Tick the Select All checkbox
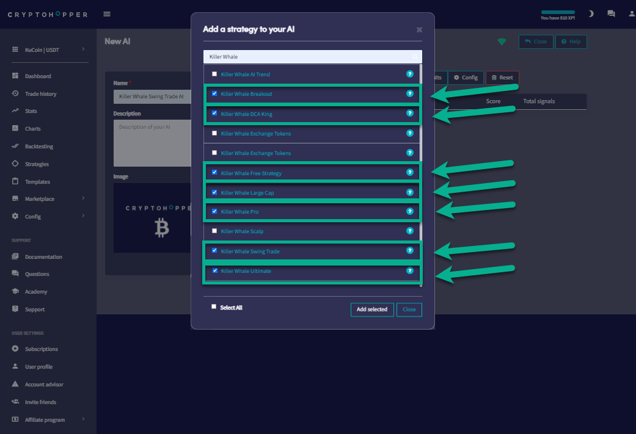The height and width of the screenshot is (434, 636). (x=214, y=307)
